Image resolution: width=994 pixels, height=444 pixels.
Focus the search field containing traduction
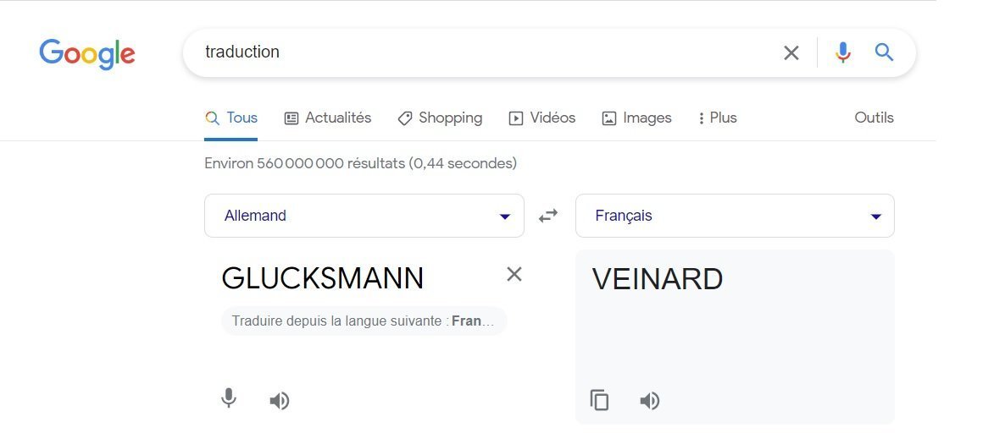tap(482, 52)
